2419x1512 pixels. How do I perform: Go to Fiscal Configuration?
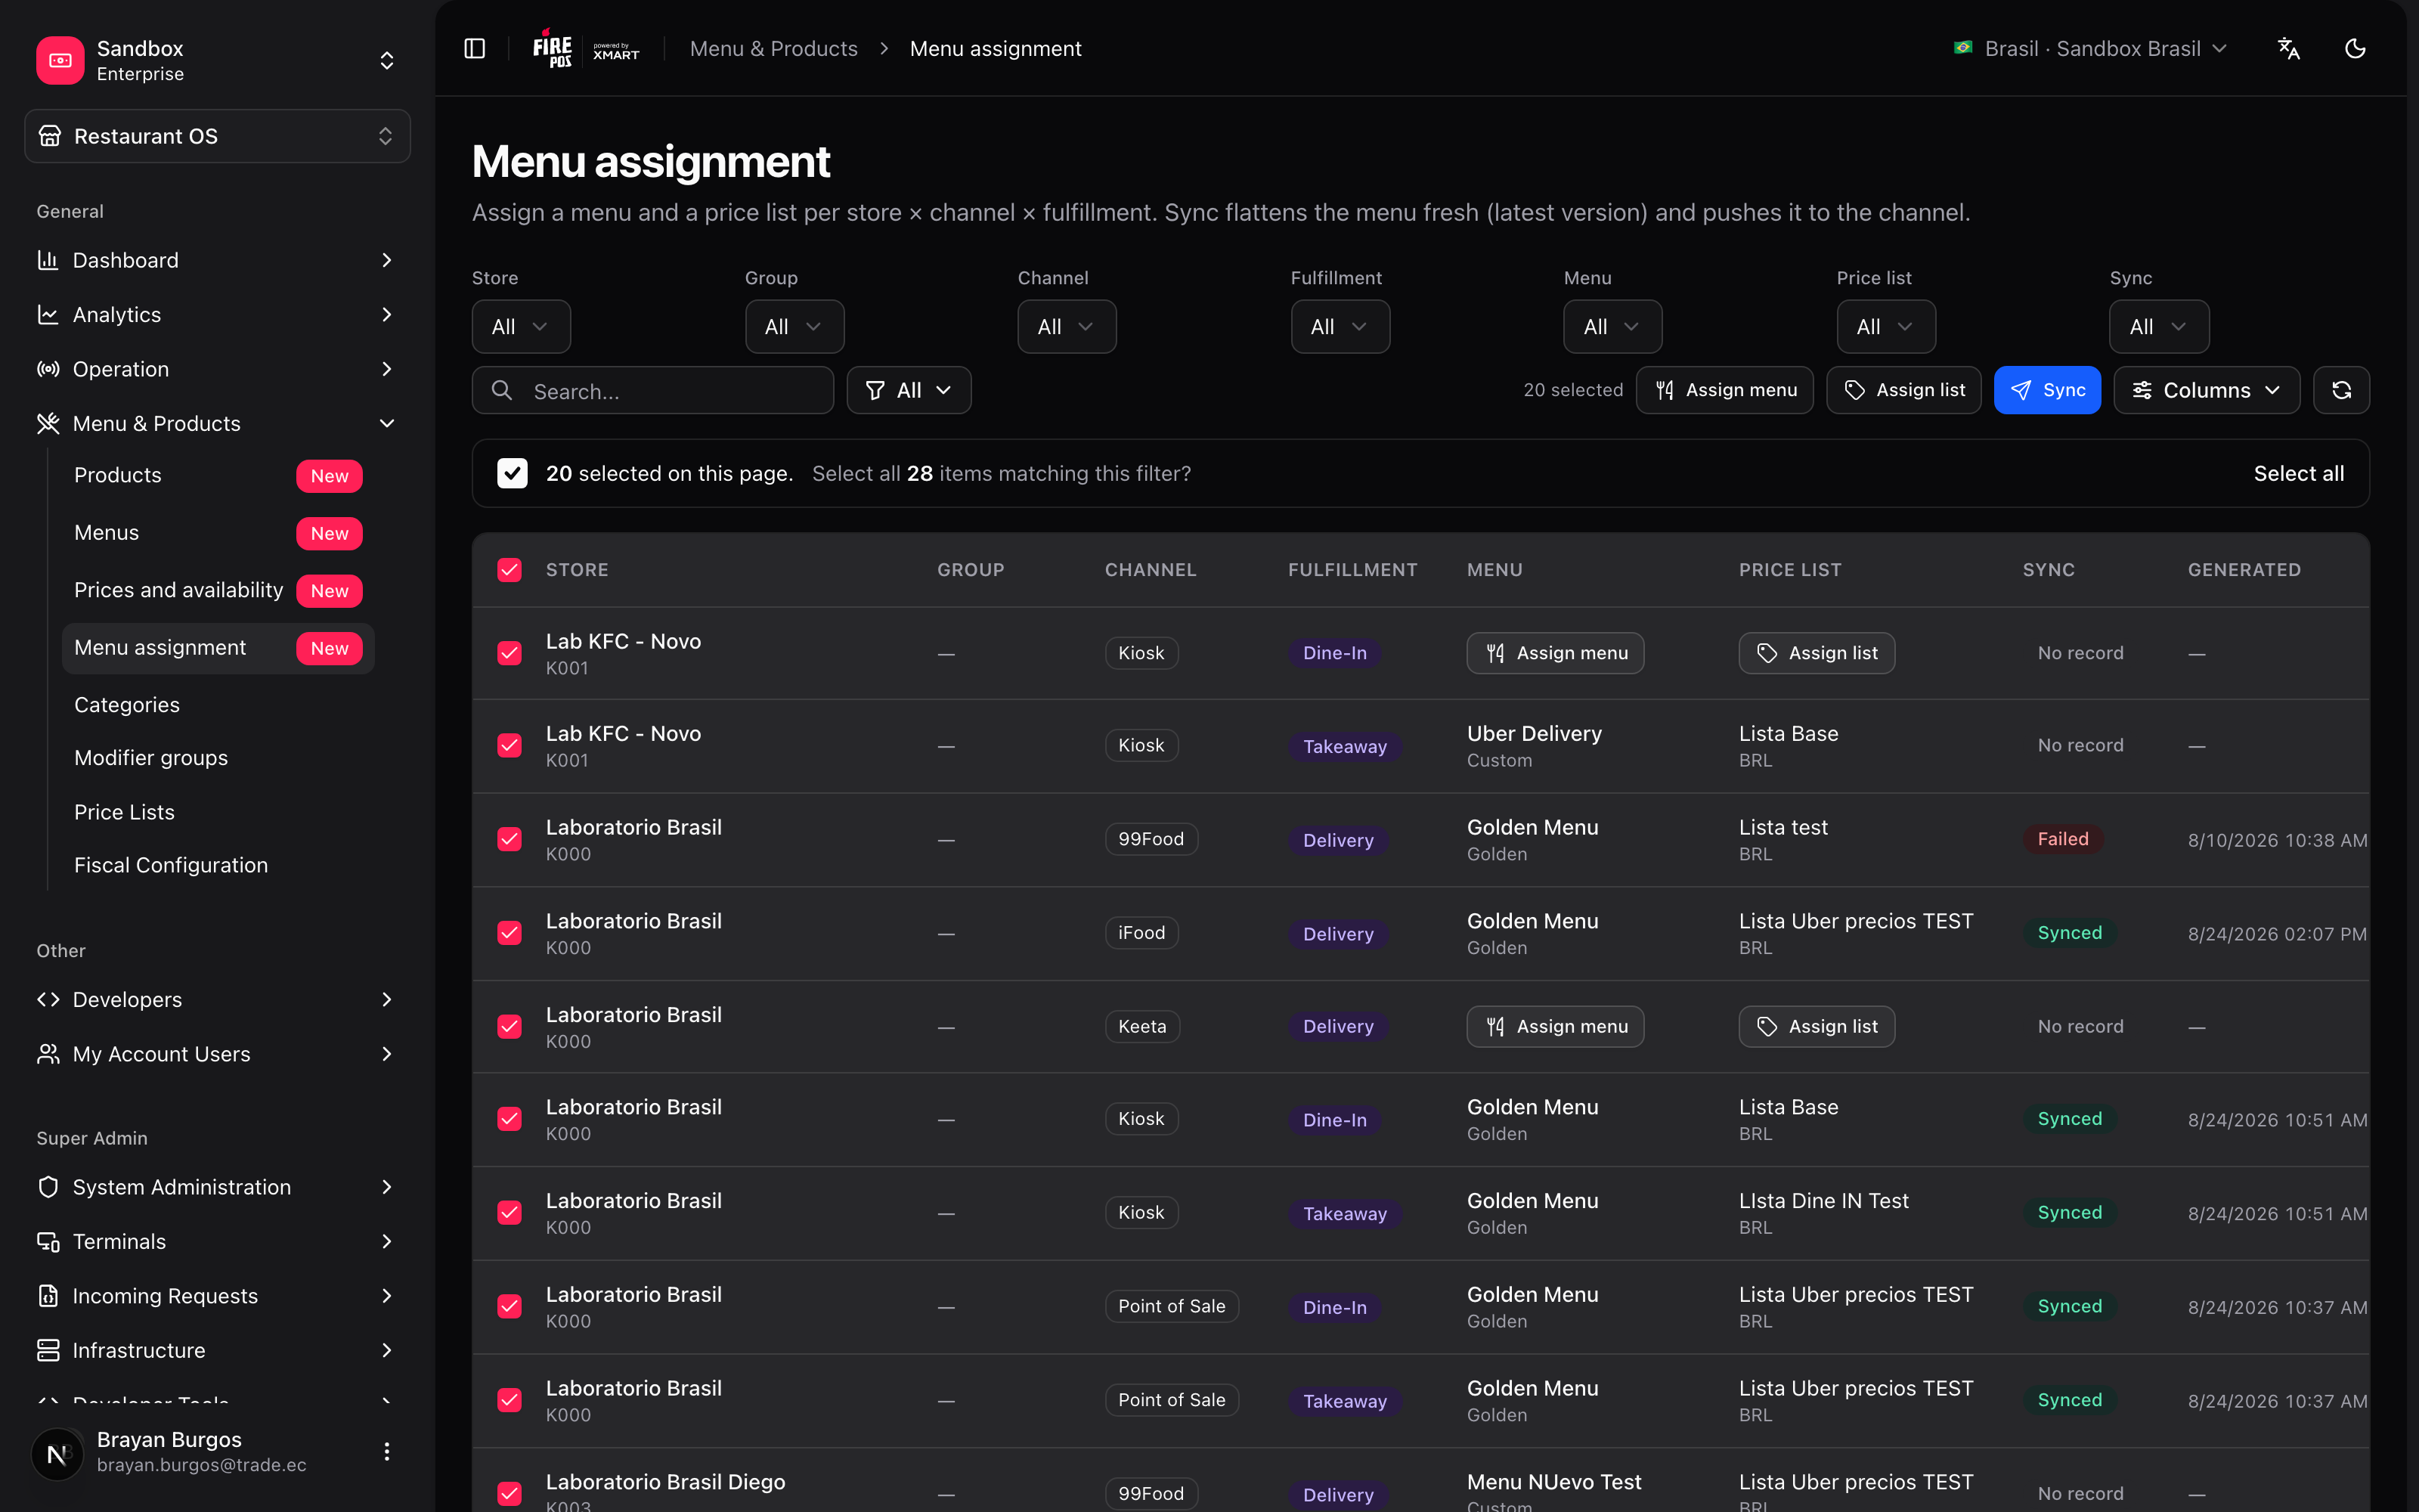[x=218, y=865]
